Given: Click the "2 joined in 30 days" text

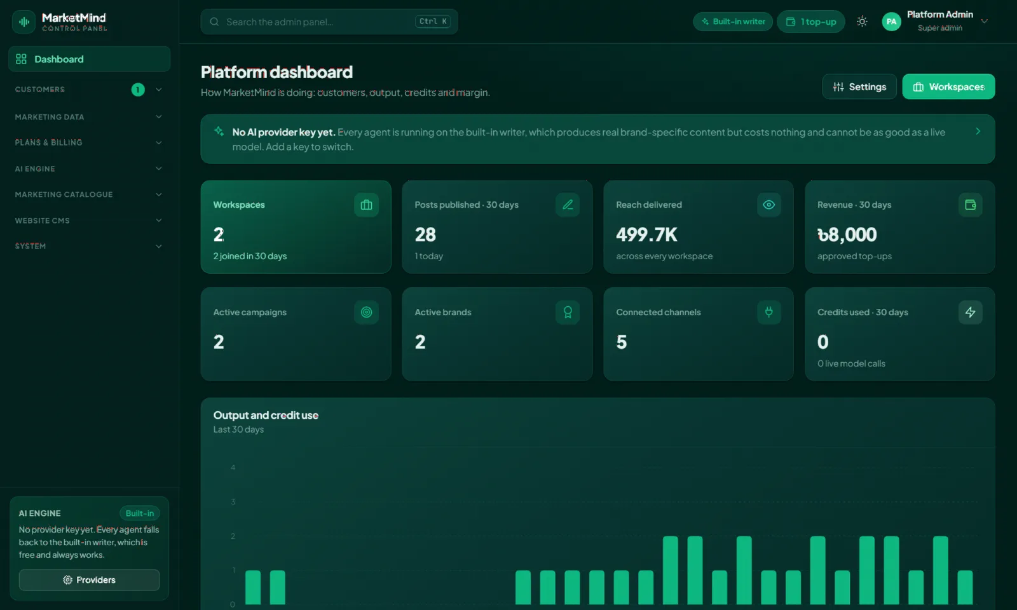Looking at the screenshot, I should [250, 256].
